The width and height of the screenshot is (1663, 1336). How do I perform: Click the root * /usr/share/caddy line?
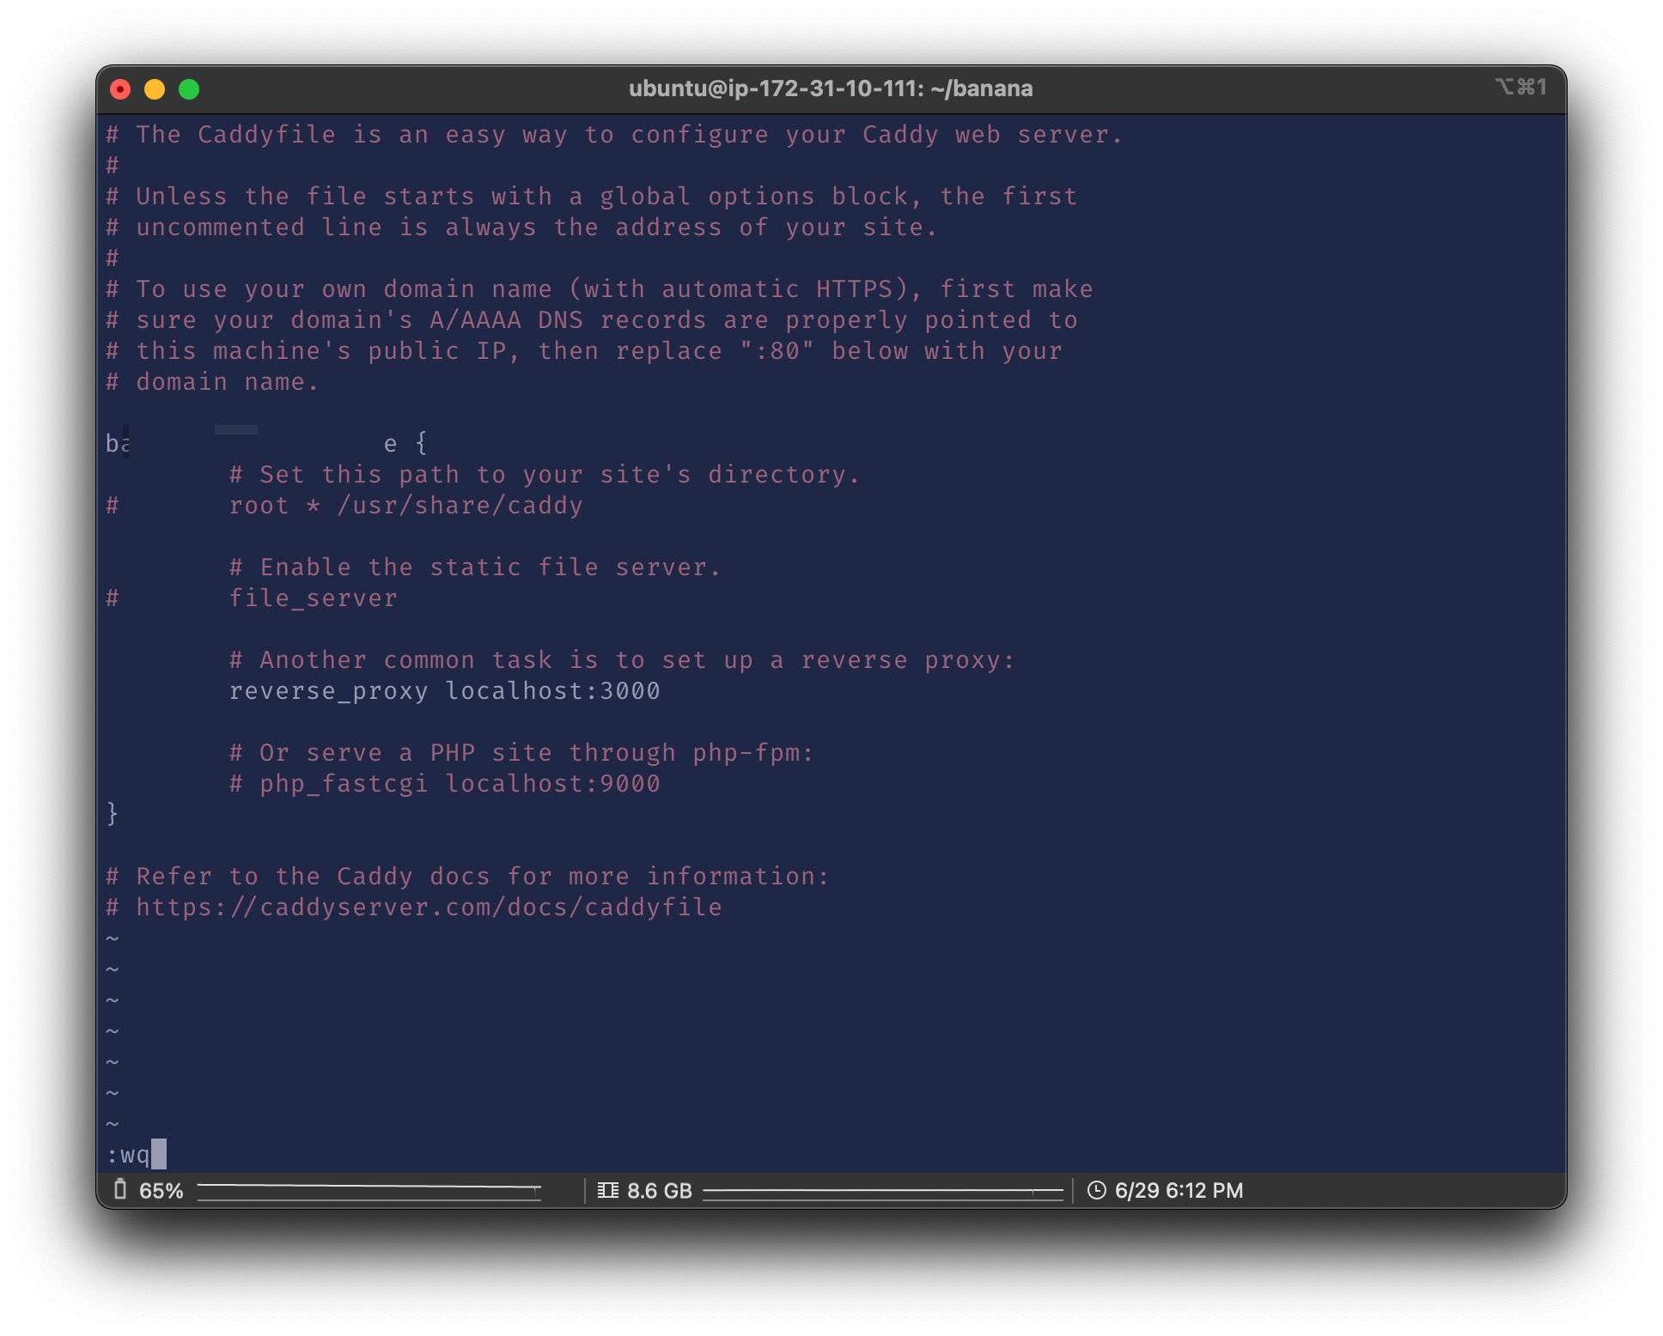click(405, 506)
